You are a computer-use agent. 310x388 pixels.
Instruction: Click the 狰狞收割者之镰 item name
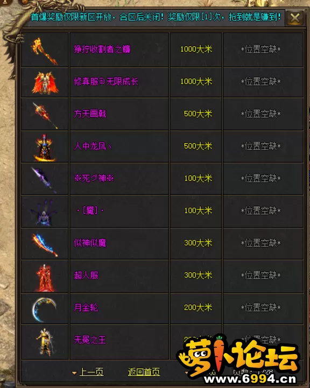tap(102, 49)
